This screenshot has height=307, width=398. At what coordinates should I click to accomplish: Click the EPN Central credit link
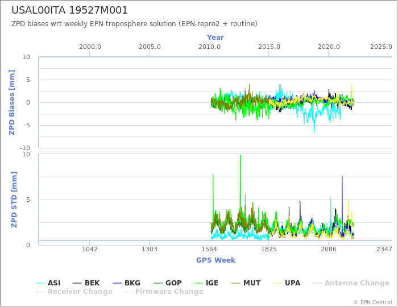tap(373, 302)
